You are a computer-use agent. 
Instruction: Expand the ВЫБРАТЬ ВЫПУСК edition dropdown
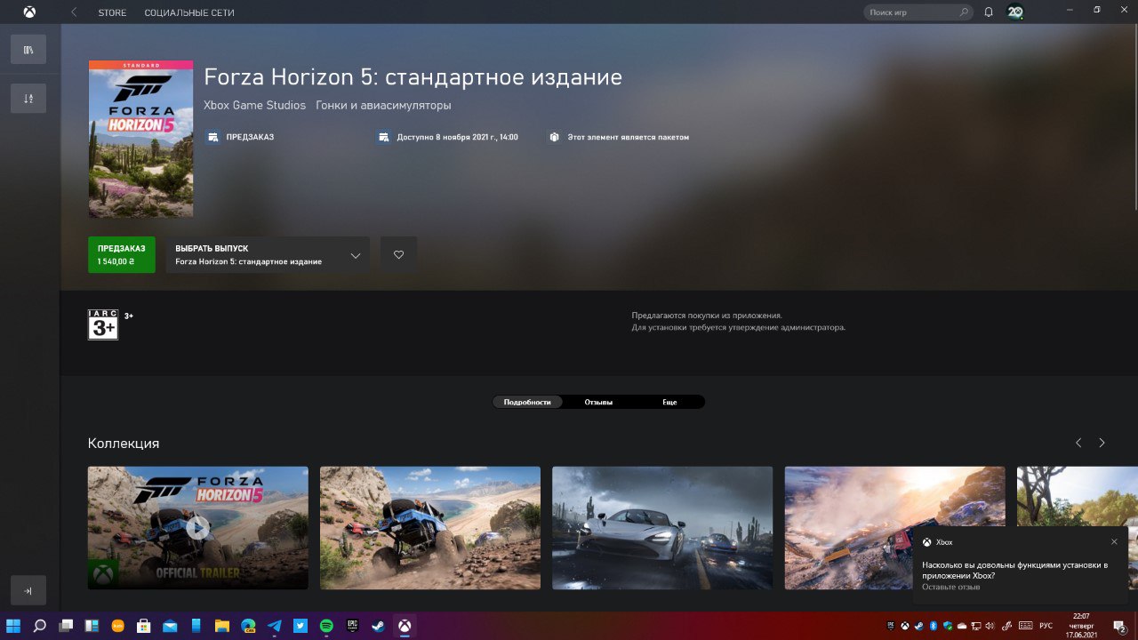268,255
